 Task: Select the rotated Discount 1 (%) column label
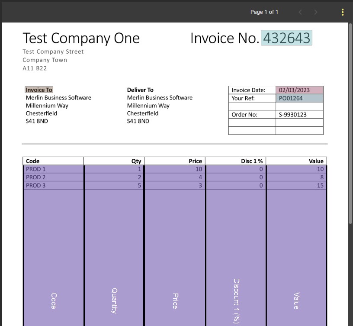coord(236,300)
